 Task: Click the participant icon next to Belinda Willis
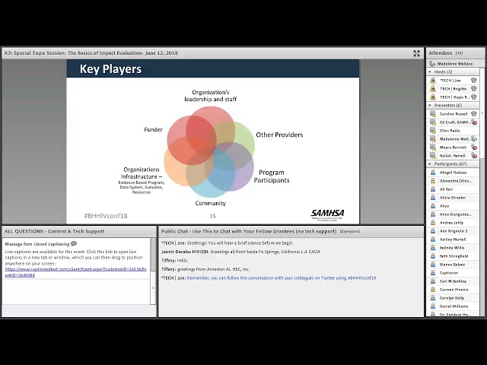(x=433, y=248)
